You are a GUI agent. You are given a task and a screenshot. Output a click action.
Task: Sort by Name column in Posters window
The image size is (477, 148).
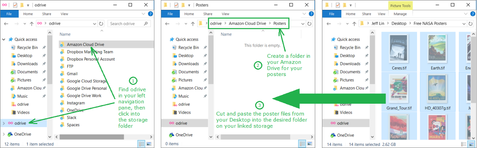(226, 34)
